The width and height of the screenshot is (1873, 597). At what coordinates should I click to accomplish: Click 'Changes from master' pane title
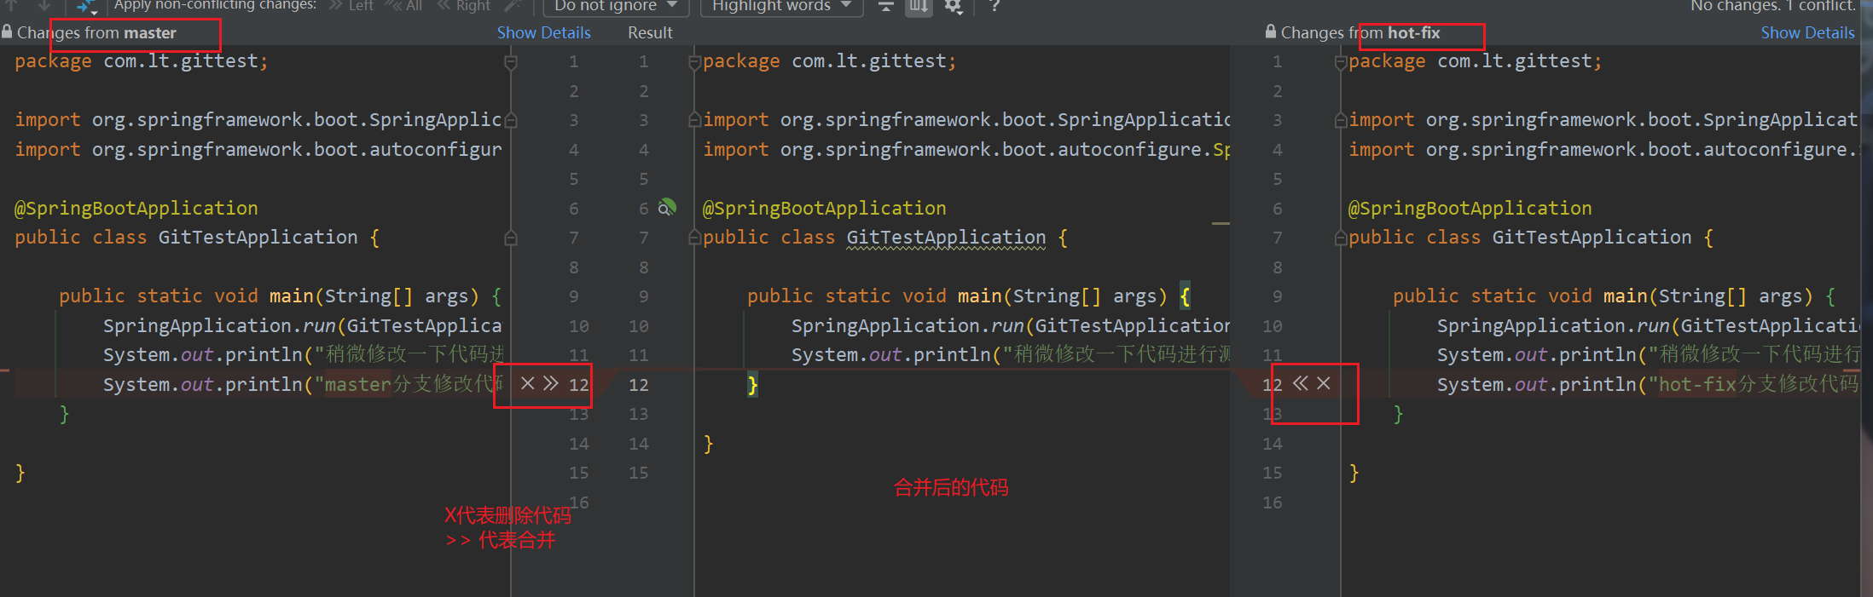tap(96, 32)
